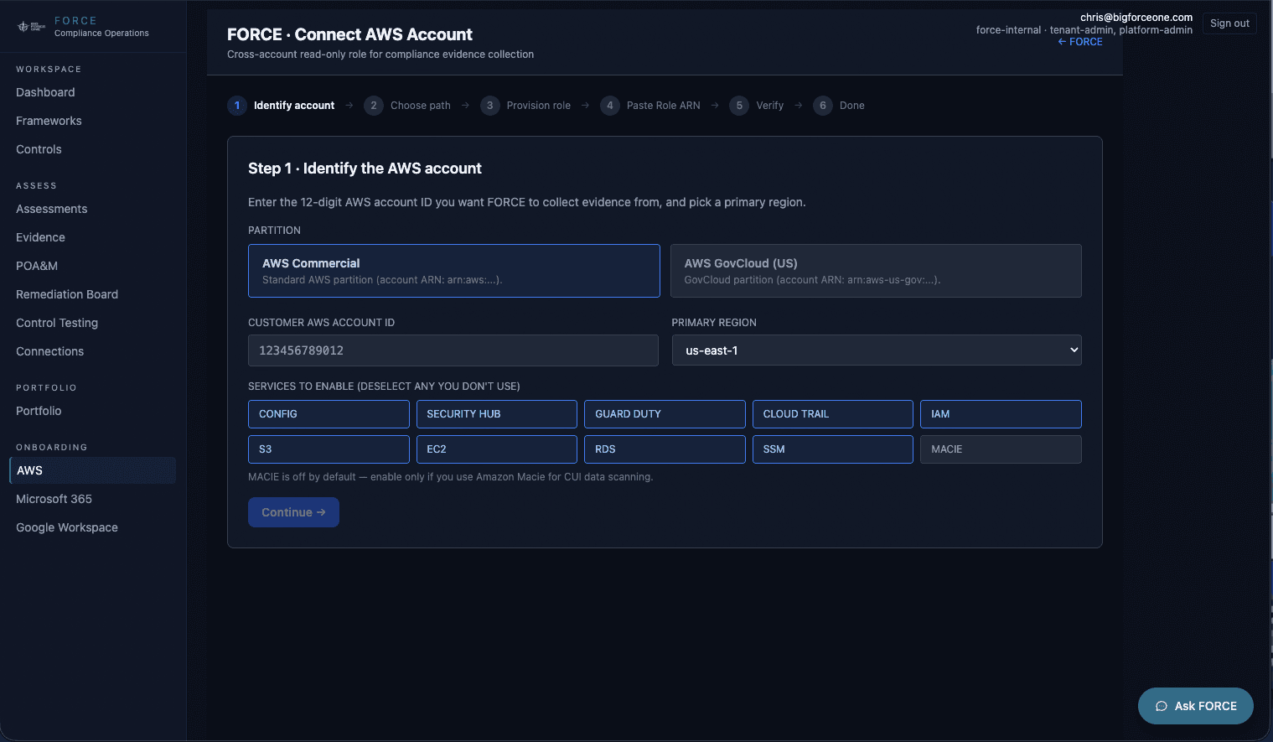Screen dimensions: 1273x742
Task: Click the back to FORCE link
Action: pyautogui.click(x=1080, y=42)
